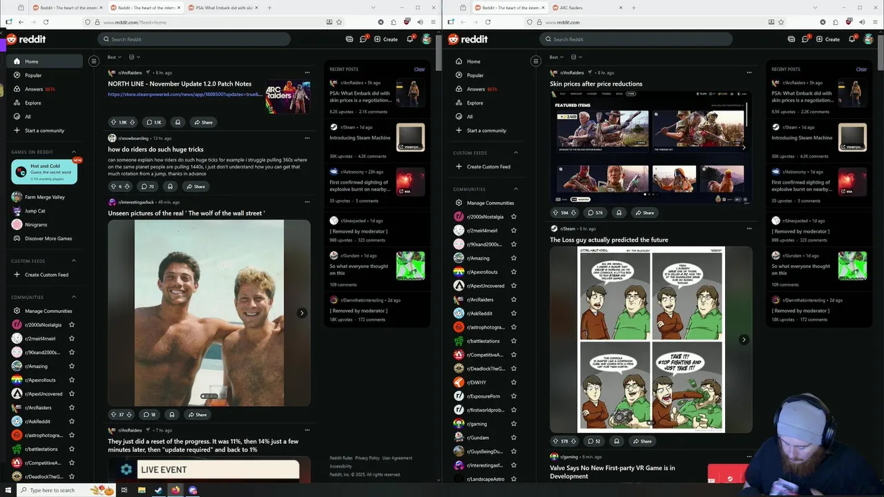This screenshot has width=884, height=497.
Task: Collapse Games on Reddit section
Action: pyautogui.click(x=74, y=152)
